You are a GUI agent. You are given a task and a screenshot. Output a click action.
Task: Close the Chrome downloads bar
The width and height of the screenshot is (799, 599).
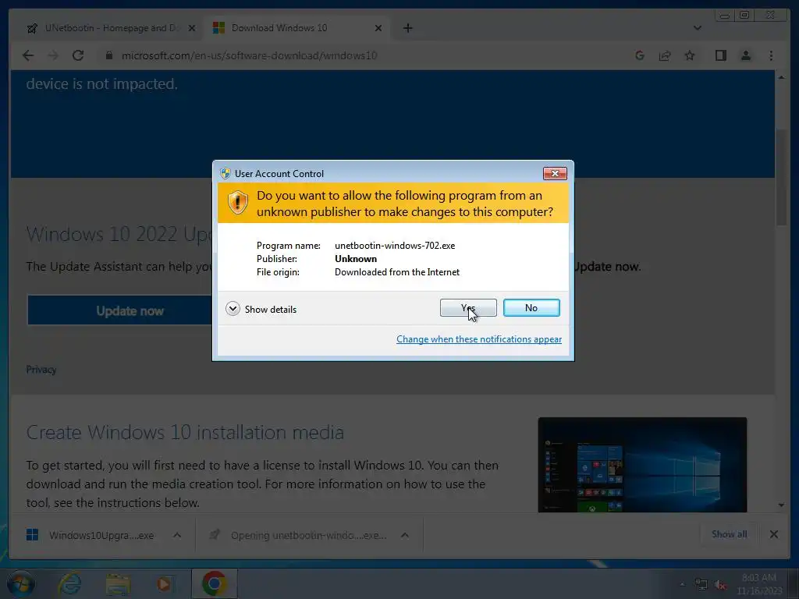(x=773, y=534)
